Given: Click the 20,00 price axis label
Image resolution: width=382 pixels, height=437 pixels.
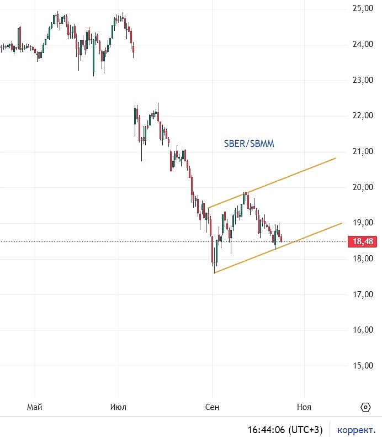Looking at the screenshot, I should click(x=363, y=187).
